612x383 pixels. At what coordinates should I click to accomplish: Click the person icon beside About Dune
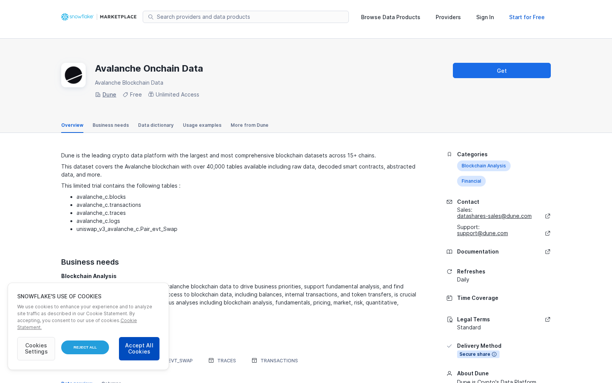[449, 373]
